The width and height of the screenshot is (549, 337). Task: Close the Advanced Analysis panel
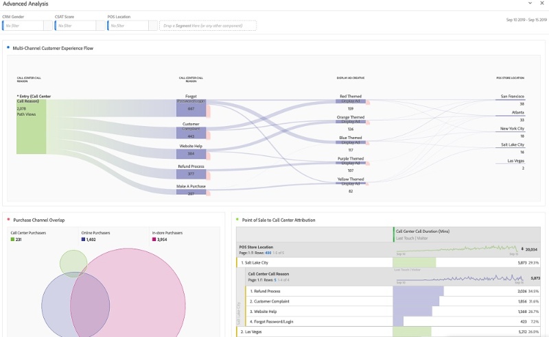tap(541, 4)
